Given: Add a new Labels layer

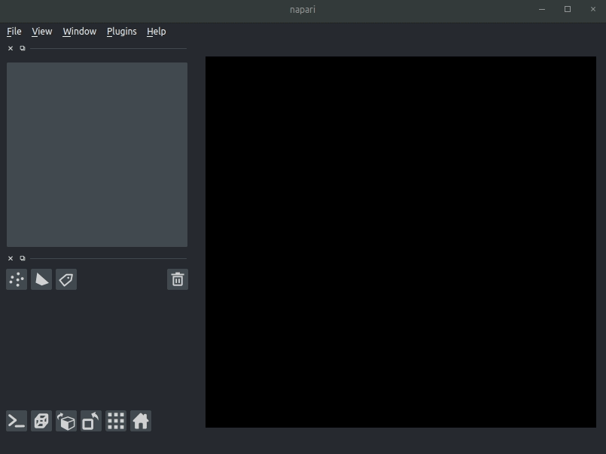Looking at the screenshot, I should coord(65,279).
